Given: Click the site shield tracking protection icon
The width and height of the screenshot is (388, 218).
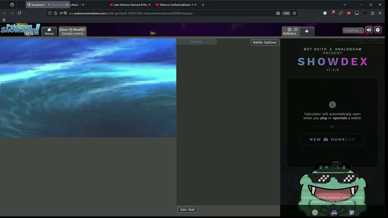Looking at the screenshot, I should 50,13.
